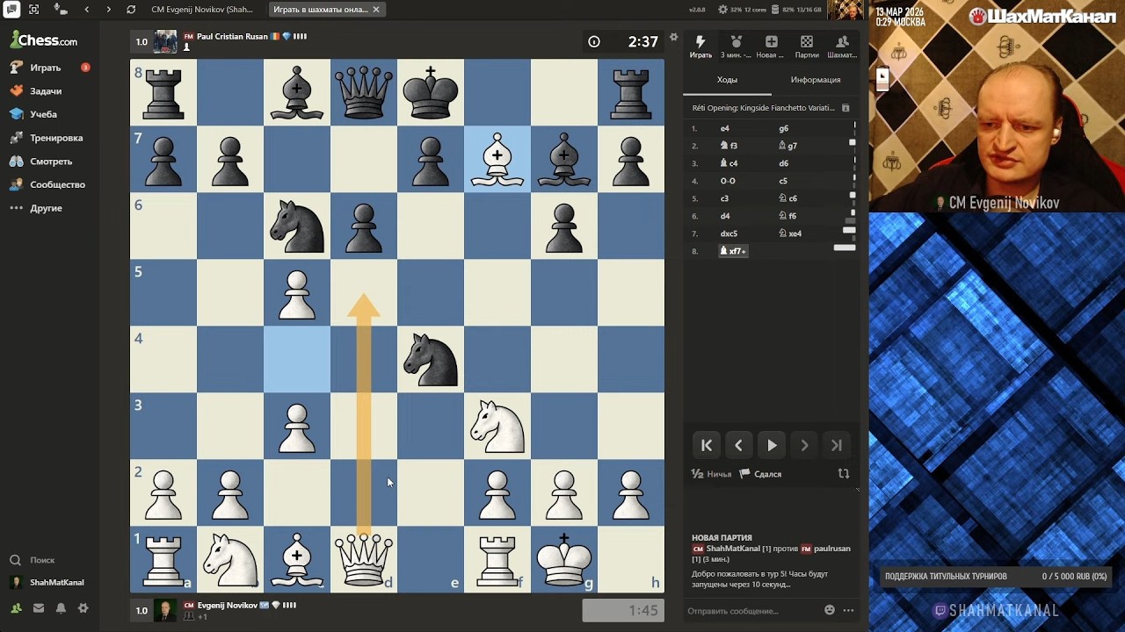The height and width of the screenshot is (632, 1125).
Task: Open Играть in the left sidebar
Action: tap(45, 68)
